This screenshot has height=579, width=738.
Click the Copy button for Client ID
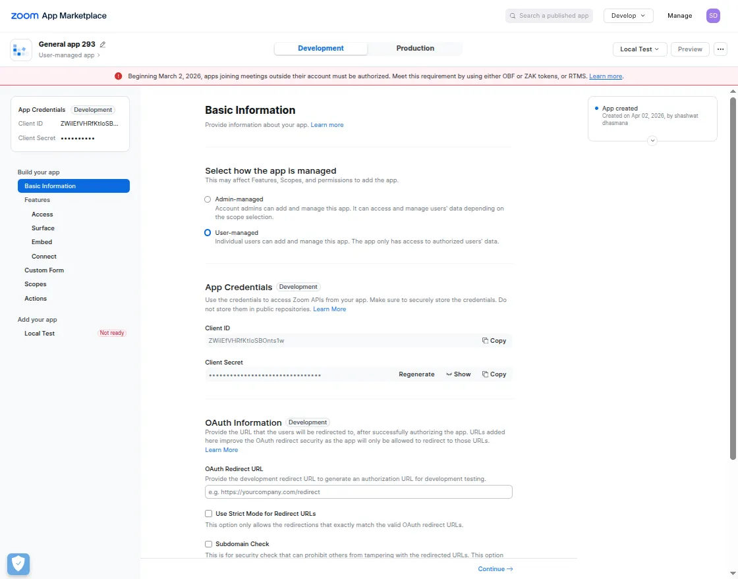point(494,341)
